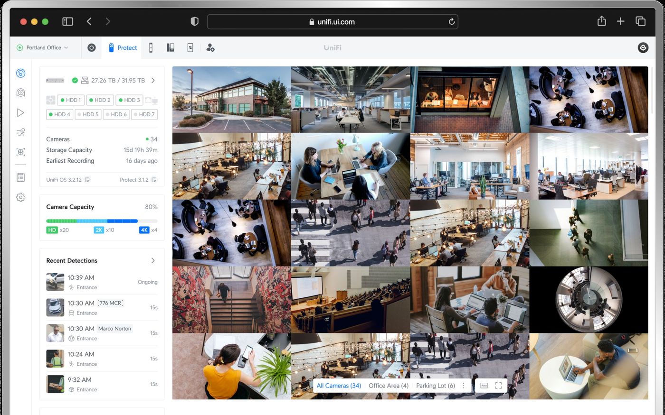Open the UniFi Talk phone application icon
Screen dimensions: 665x415
[171, 48]
